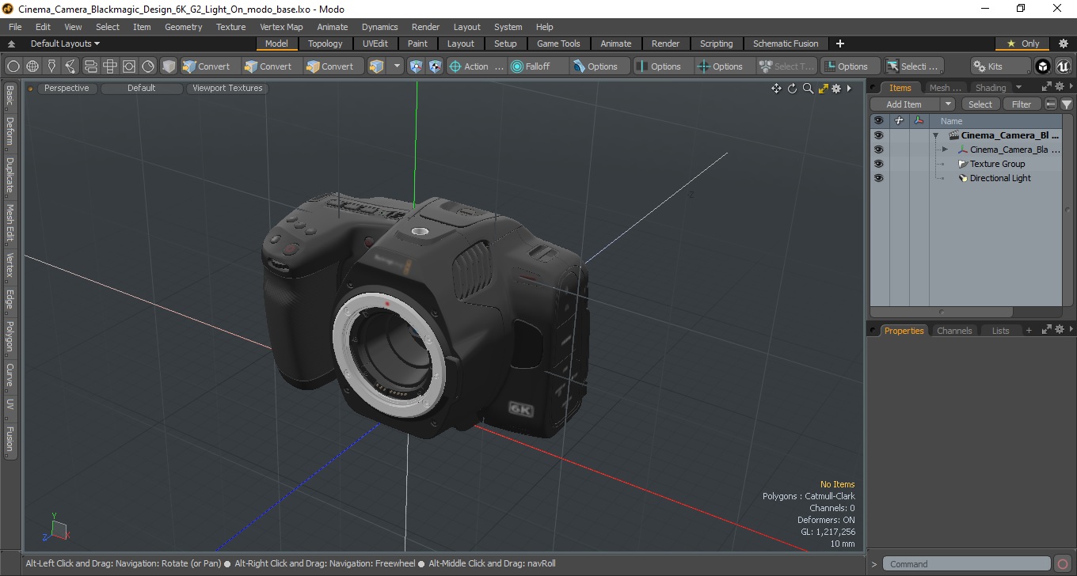Click the first Convert cube icon
This screenshot has width=1077, height=576.
pos(188,66)
